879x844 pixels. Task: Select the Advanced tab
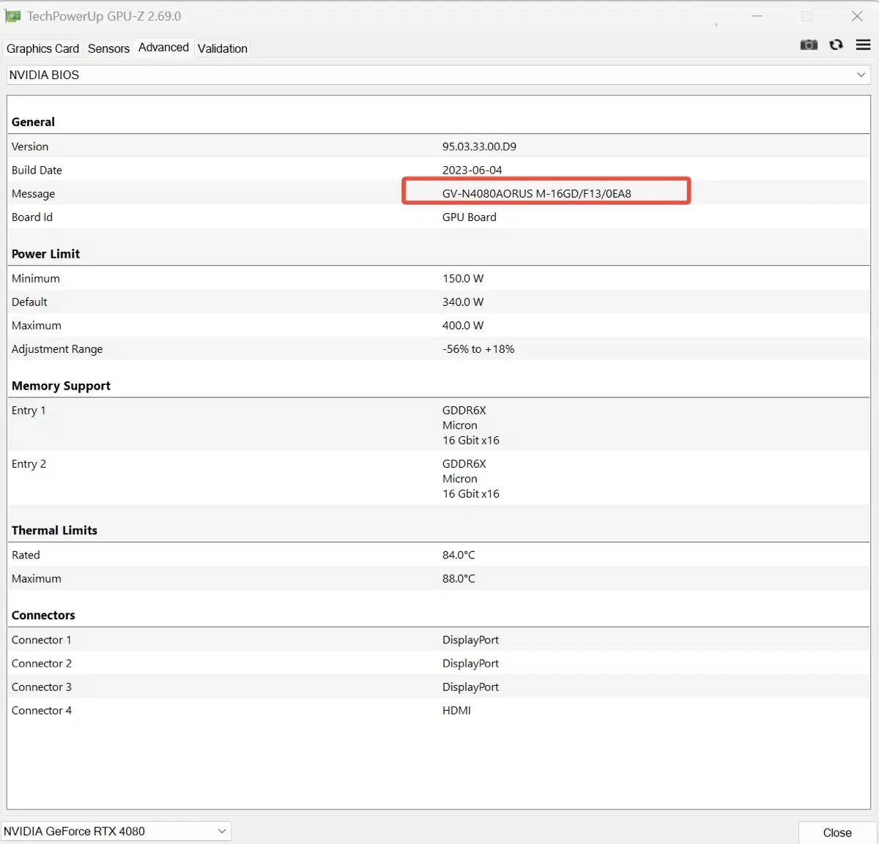[163, 48]
